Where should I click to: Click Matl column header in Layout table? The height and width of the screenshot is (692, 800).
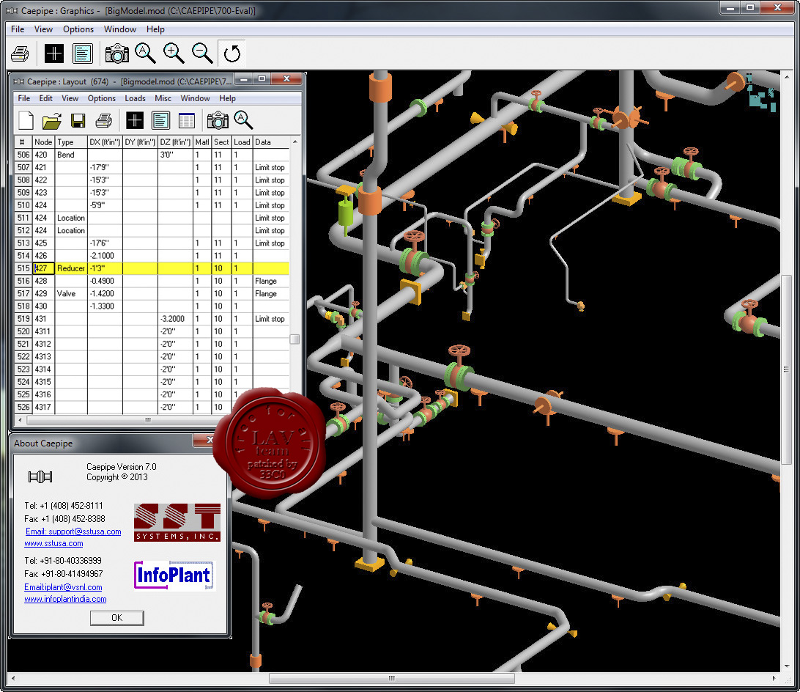click(202, 142)
